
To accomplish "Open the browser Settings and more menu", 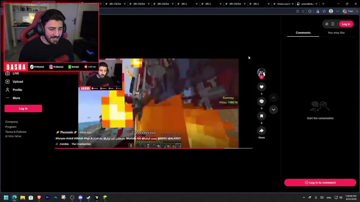I will [338, 11].
